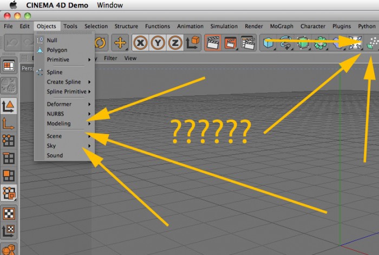Click the orange shapes Object tool icon
Image resolution: width=379 pixels, height=255 pixels.
coord(9,249)
